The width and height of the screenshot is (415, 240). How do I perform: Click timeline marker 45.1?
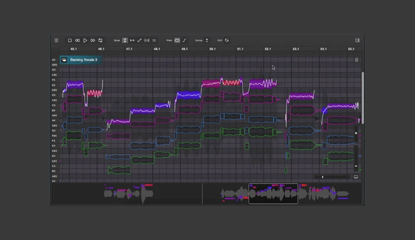73,49
